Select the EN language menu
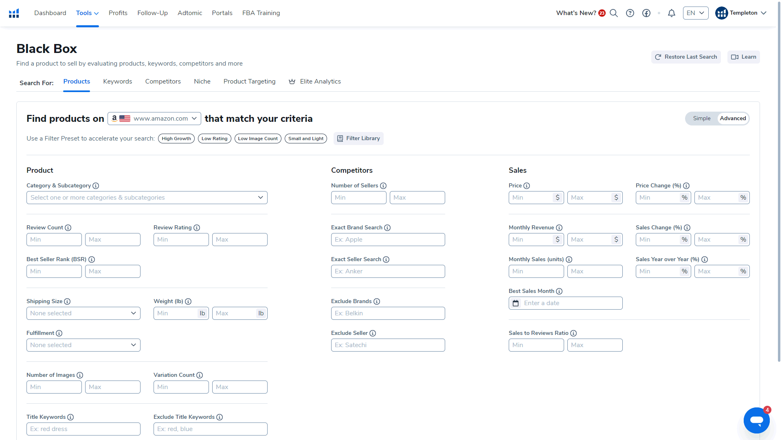Image resolution: width=782 pixels, height=440 pixels. coord(696,13)
